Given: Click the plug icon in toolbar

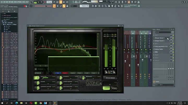Looking at the screenshot, I should pos(112,6).
